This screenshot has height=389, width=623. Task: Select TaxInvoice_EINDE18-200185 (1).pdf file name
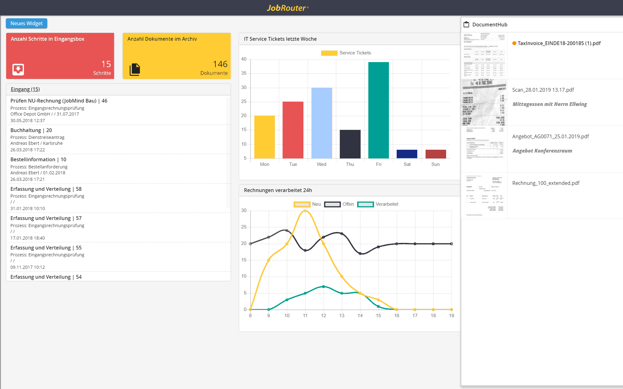[559, 43]
